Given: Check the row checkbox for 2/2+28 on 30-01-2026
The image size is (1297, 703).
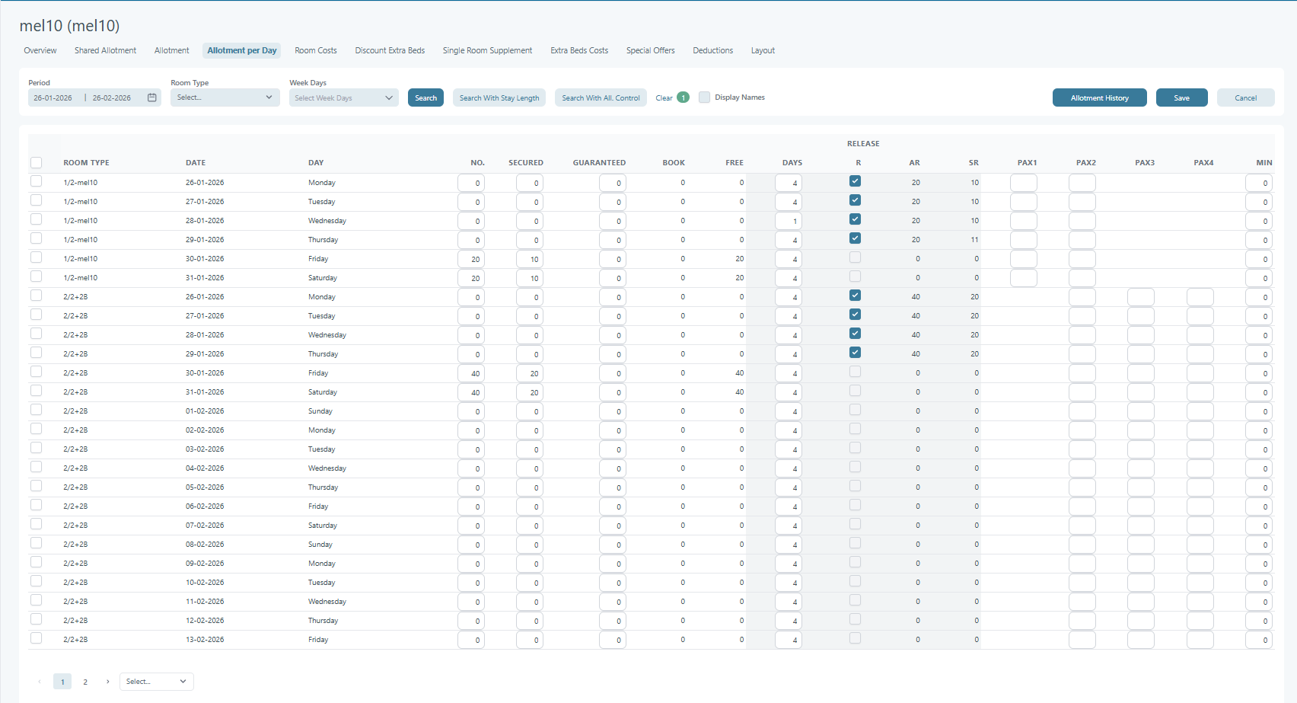Looking at the screenshot, I should pos(37,372).
